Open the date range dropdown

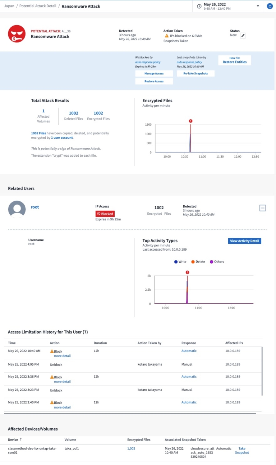point(257,6)
